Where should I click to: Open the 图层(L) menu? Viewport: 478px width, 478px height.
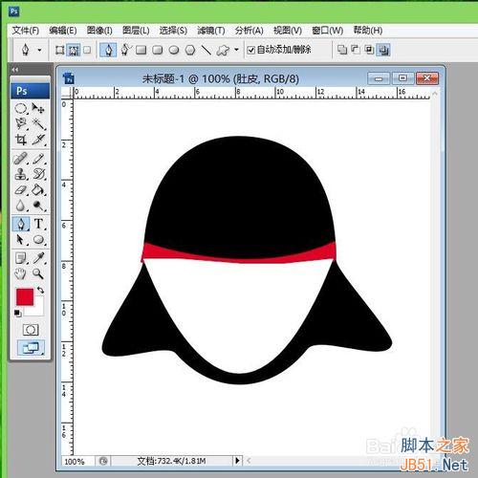(136, 31)
